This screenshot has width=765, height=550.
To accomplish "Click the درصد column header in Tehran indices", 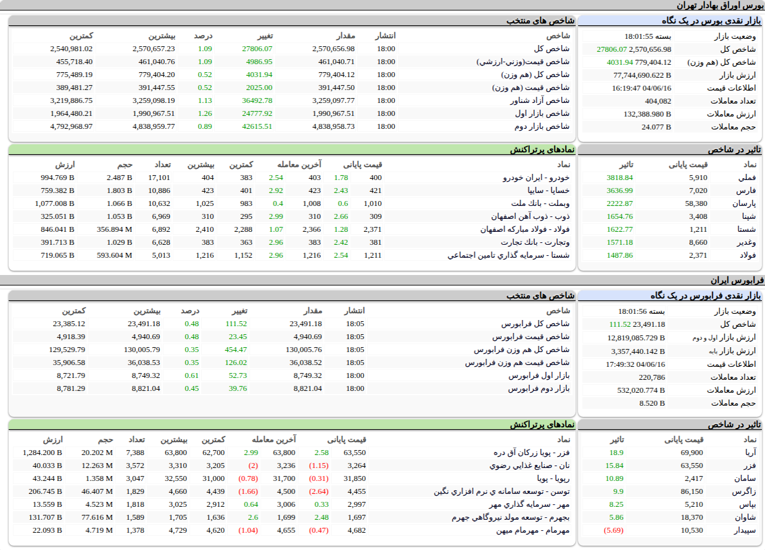I will (203, 36).
